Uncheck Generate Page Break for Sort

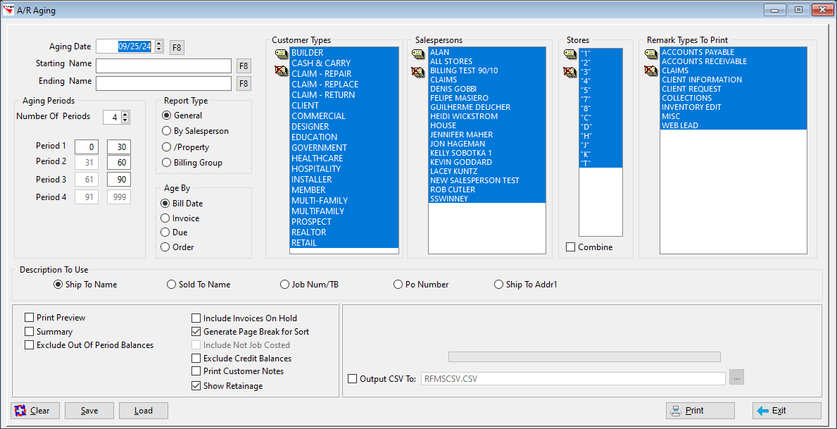point(196,331)
